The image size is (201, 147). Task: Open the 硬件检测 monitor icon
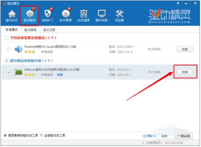click(102, 14)
